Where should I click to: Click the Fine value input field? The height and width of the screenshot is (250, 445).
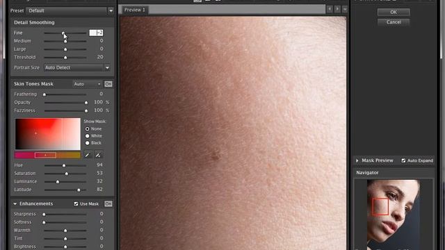pos(96,33)
